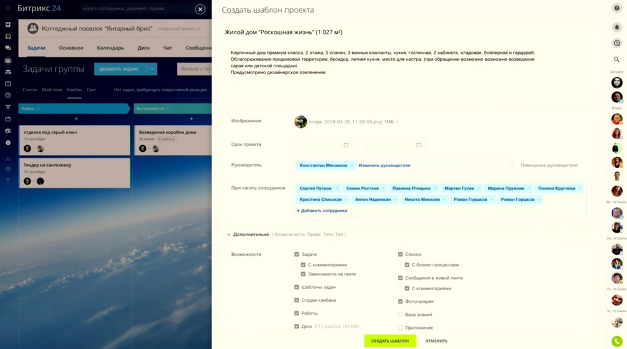Remove Мартин Гусев tag with its x
This screenshot has width=627, height=349.
point(479,189)
